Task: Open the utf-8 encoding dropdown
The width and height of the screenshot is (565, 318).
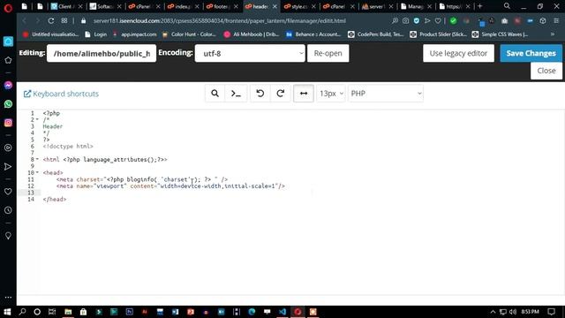Action: point(250,53)
